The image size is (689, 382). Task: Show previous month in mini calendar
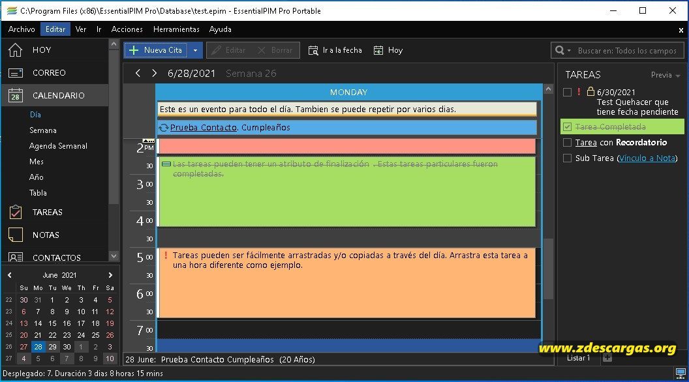point(10,275)
